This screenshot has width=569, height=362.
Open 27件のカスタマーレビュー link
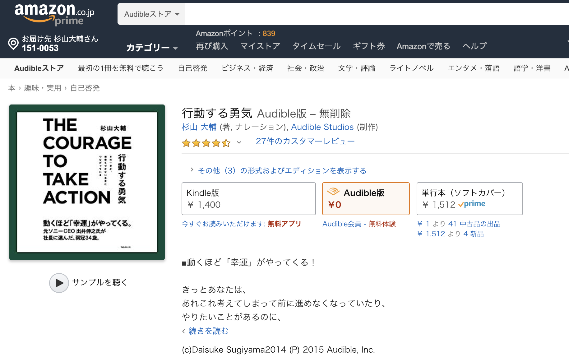(x=305, y=141)
